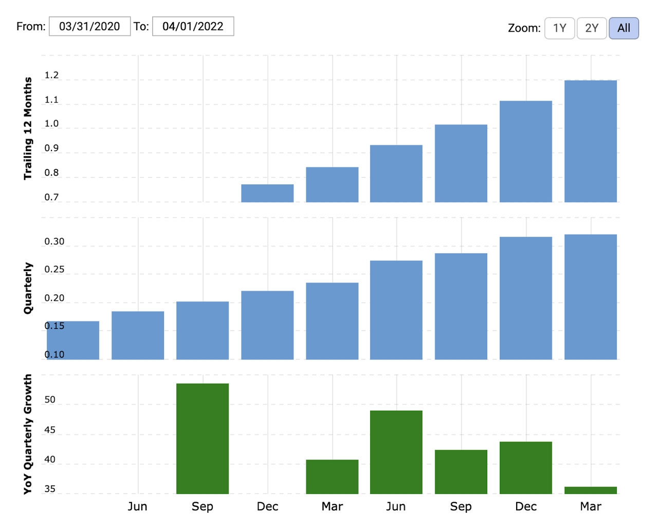Screen dimensions: 658x517
Task: Click the highlighted All zoom button
Action: 624,28
